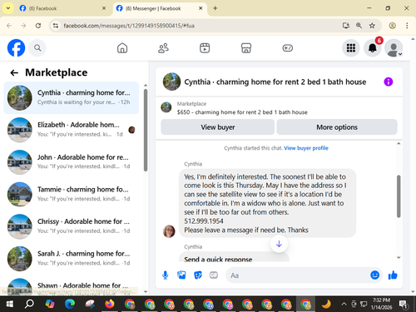Screen dimensions: 416x312
Task: Open the Facebook logo home link
Action: coord(16,48)
